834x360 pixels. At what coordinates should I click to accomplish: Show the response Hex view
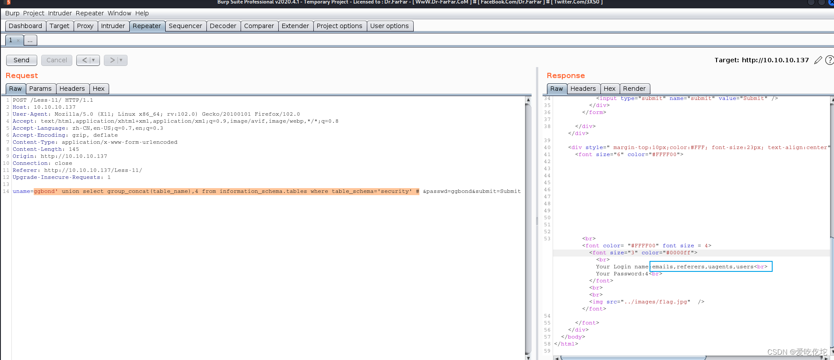point(610,89)
